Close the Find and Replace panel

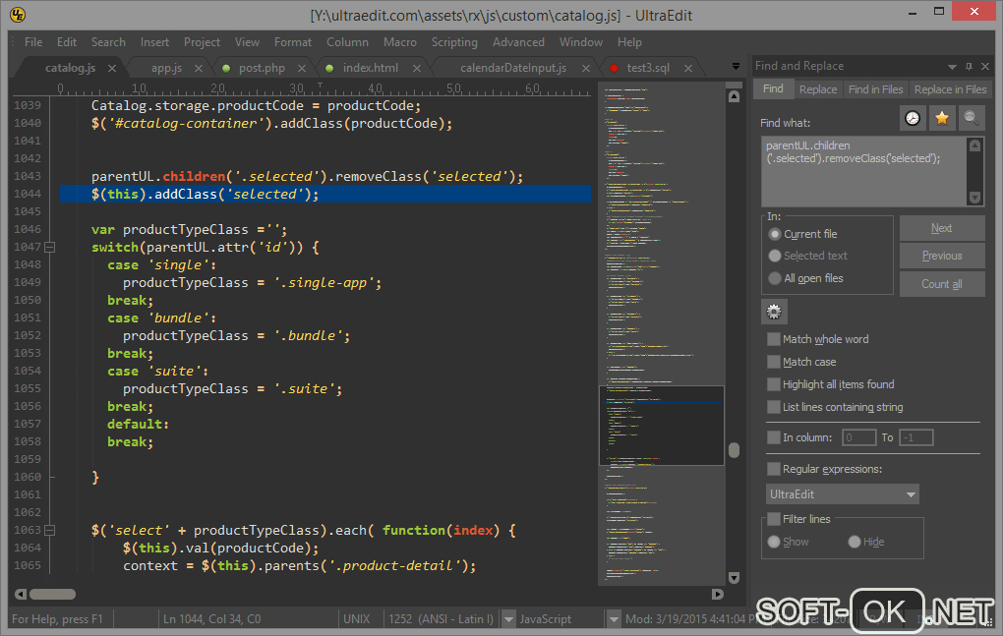[x=984, y=66]
